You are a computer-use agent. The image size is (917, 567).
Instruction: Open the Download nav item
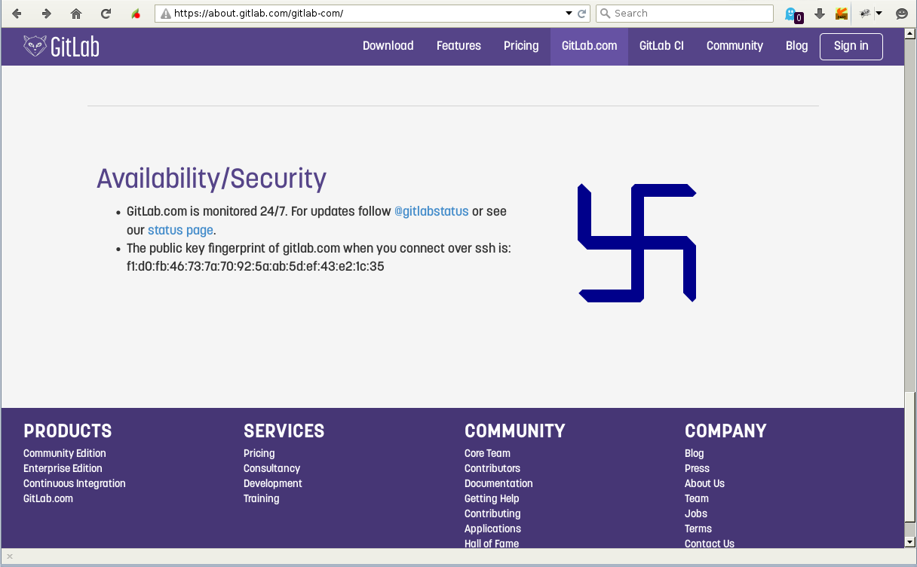click(x=388, y=46)
